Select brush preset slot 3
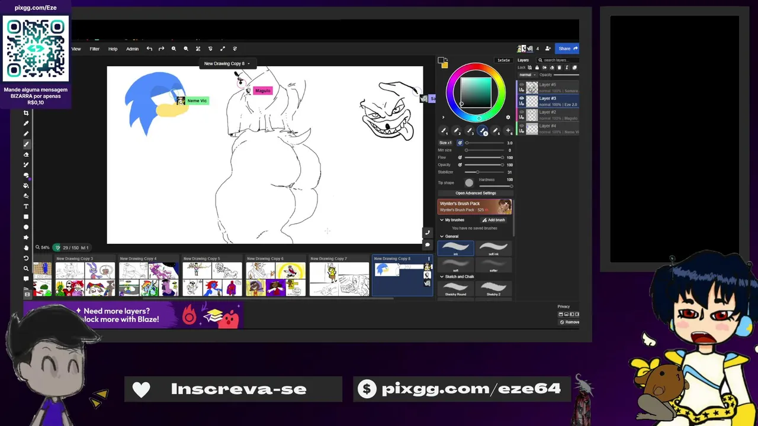 click(470, 130)
